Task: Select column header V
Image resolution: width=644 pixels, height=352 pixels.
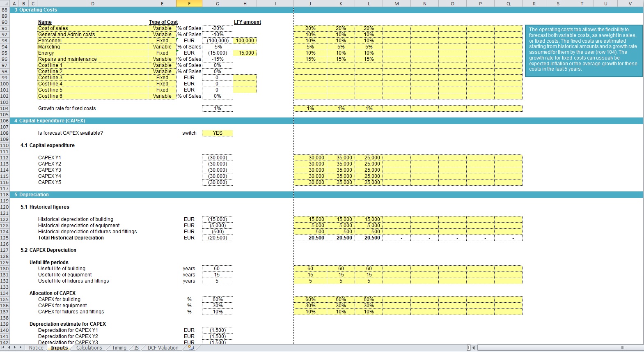Action: click(630, 4)
